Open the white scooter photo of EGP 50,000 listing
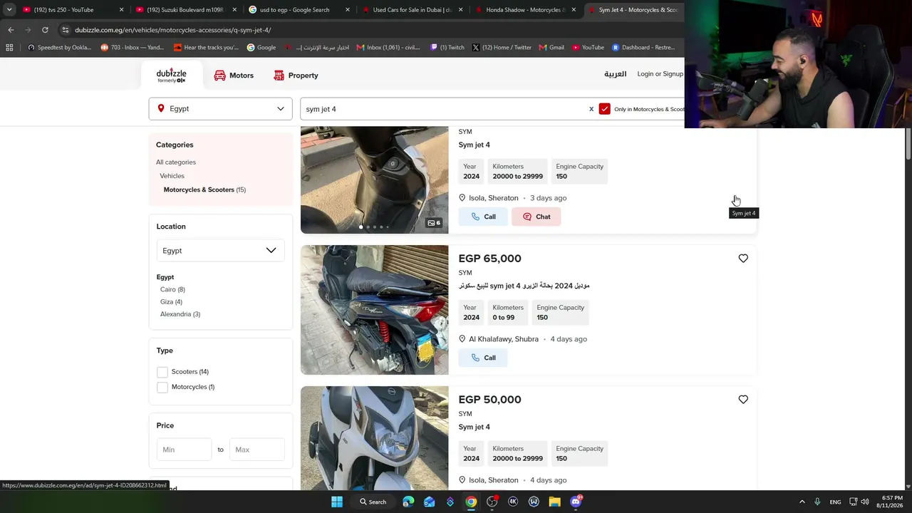Viewport: 912px width, 513px height. (375, 438)
